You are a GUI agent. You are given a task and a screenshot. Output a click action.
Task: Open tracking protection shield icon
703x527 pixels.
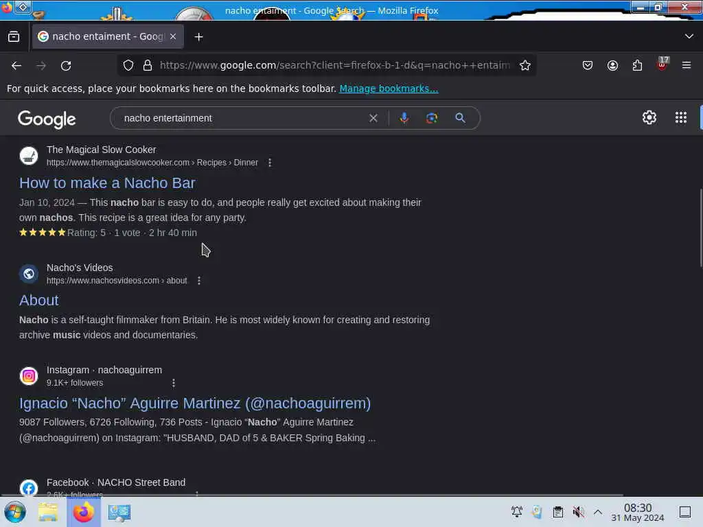(128, 65)
